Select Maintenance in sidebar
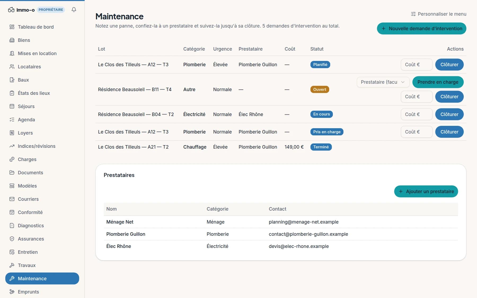Image resolution: width=477 pixels, height=298 pixels. point(42,278)
